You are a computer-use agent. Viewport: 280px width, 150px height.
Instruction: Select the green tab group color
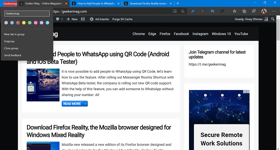[30, 23]
